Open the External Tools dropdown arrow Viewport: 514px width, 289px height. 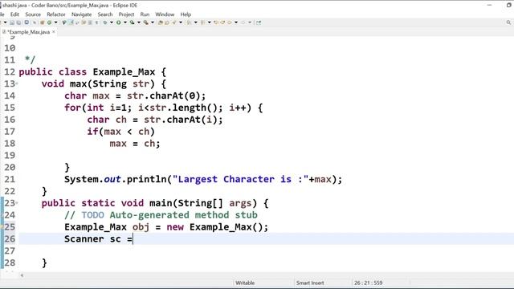pyautogui.click(x=153, y=22)
